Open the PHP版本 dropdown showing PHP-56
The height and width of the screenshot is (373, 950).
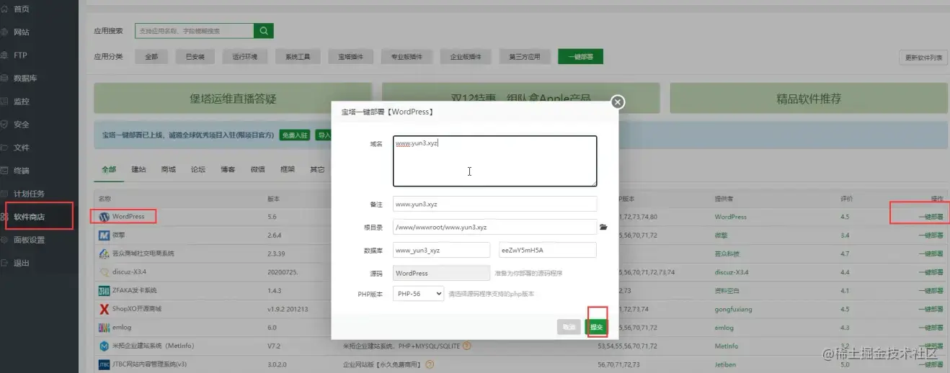[419, 294]
